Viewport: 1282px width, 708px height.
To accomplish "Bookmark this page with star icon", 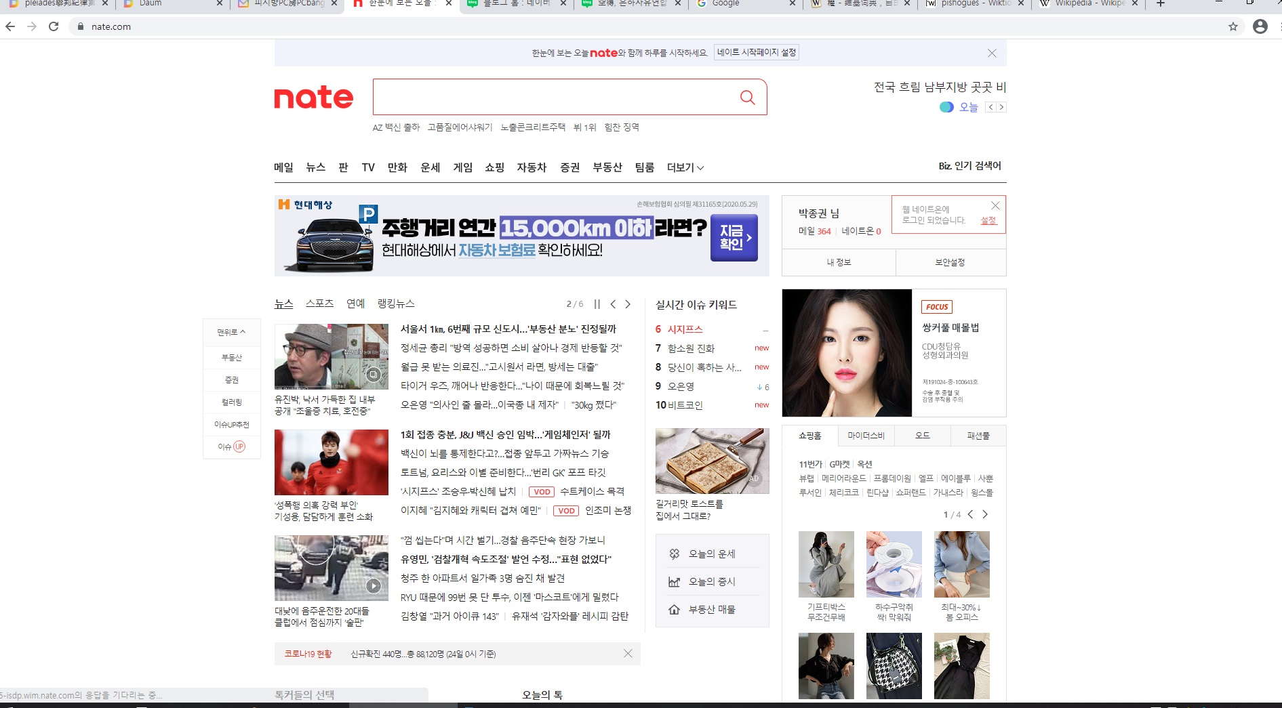I will [x=1233, y=26].
